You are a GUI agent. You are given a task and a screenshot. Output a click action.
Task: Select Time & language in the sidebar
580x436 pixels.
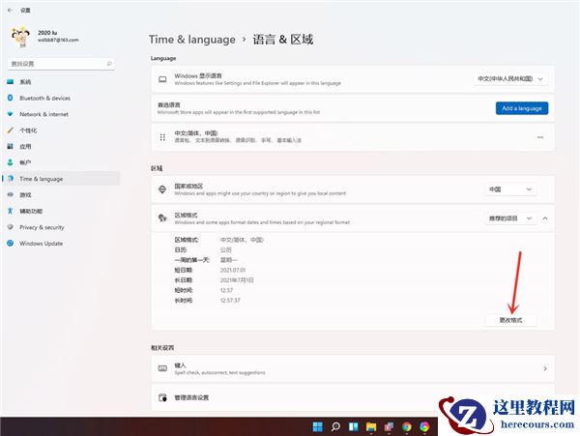(x=61, y=179)
